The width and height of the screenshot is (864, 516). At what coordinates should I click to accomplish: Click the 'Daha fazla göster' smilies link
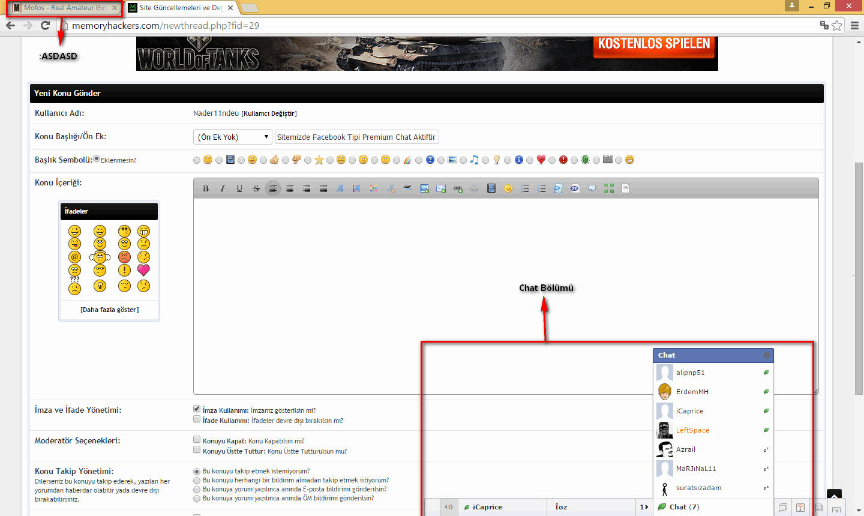click(x=109, y=310)
